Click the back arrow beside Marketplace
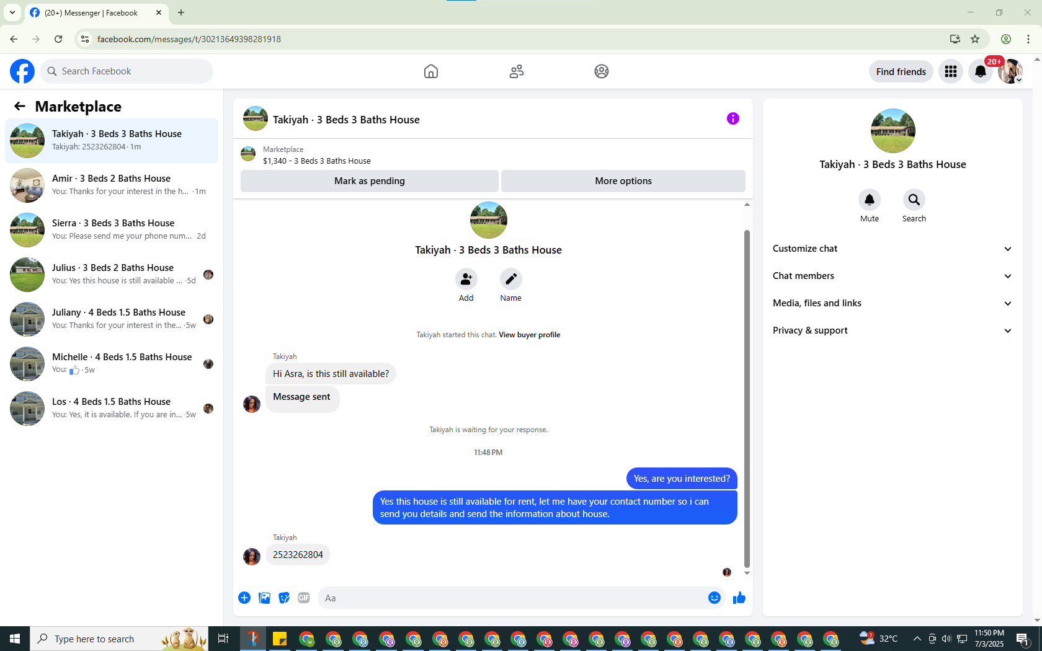The image size is (1042, 651). [x=20, y=106]
